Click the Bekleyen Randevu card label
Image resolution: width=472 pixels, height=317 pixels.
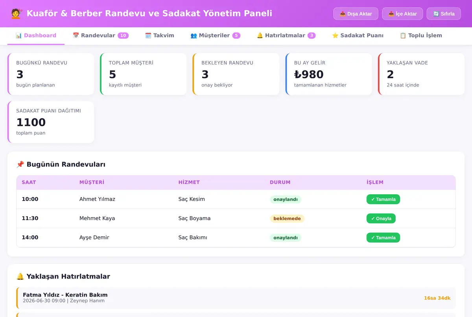227,63
